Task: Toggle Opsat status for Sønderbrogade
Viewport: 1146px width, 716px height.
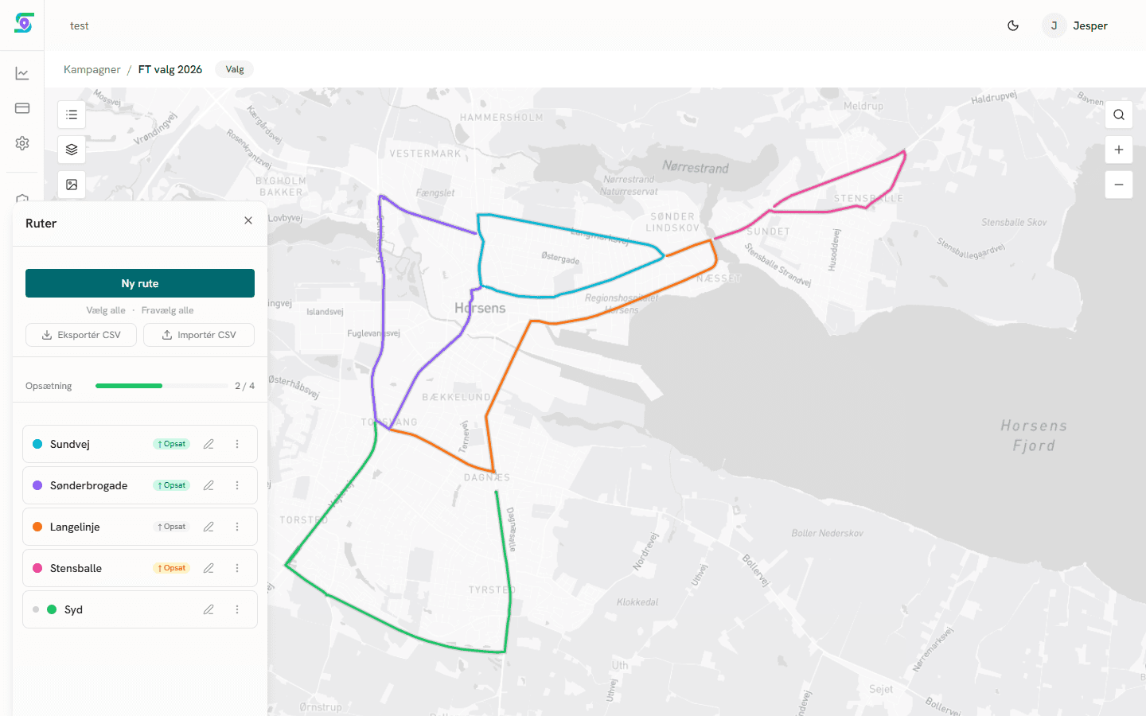Action: click(x=171, y=485)
